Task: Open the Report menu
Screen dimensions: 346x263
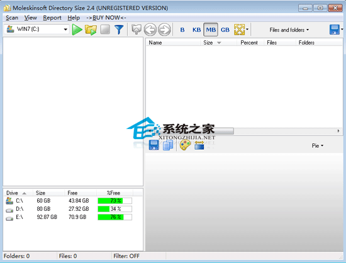Action: (x=52, y=18)
